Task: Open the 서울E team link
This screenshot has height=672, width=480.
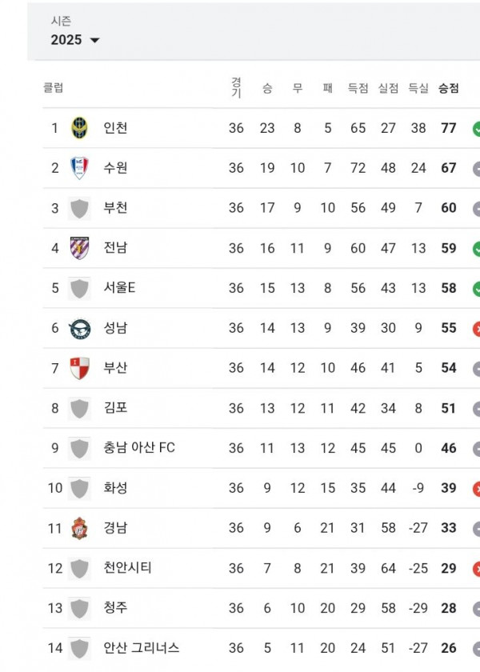Action: [x=119, y=288]
